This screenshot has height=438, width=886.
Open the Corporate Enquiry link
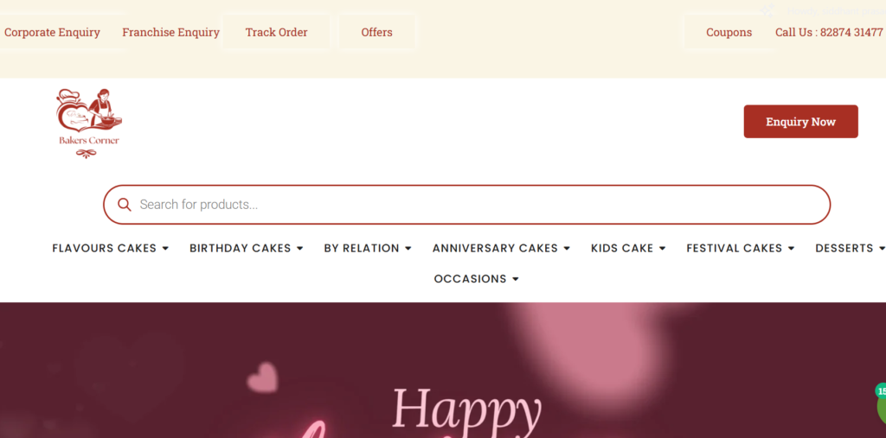[52, 32]
